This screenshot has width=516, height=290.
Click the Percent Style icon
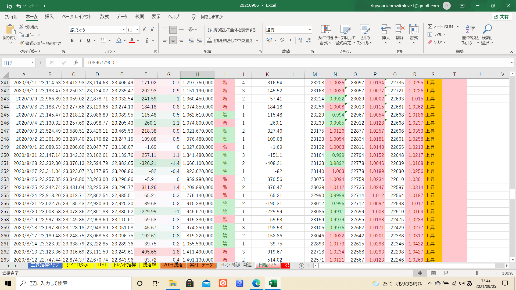point(282,40)
